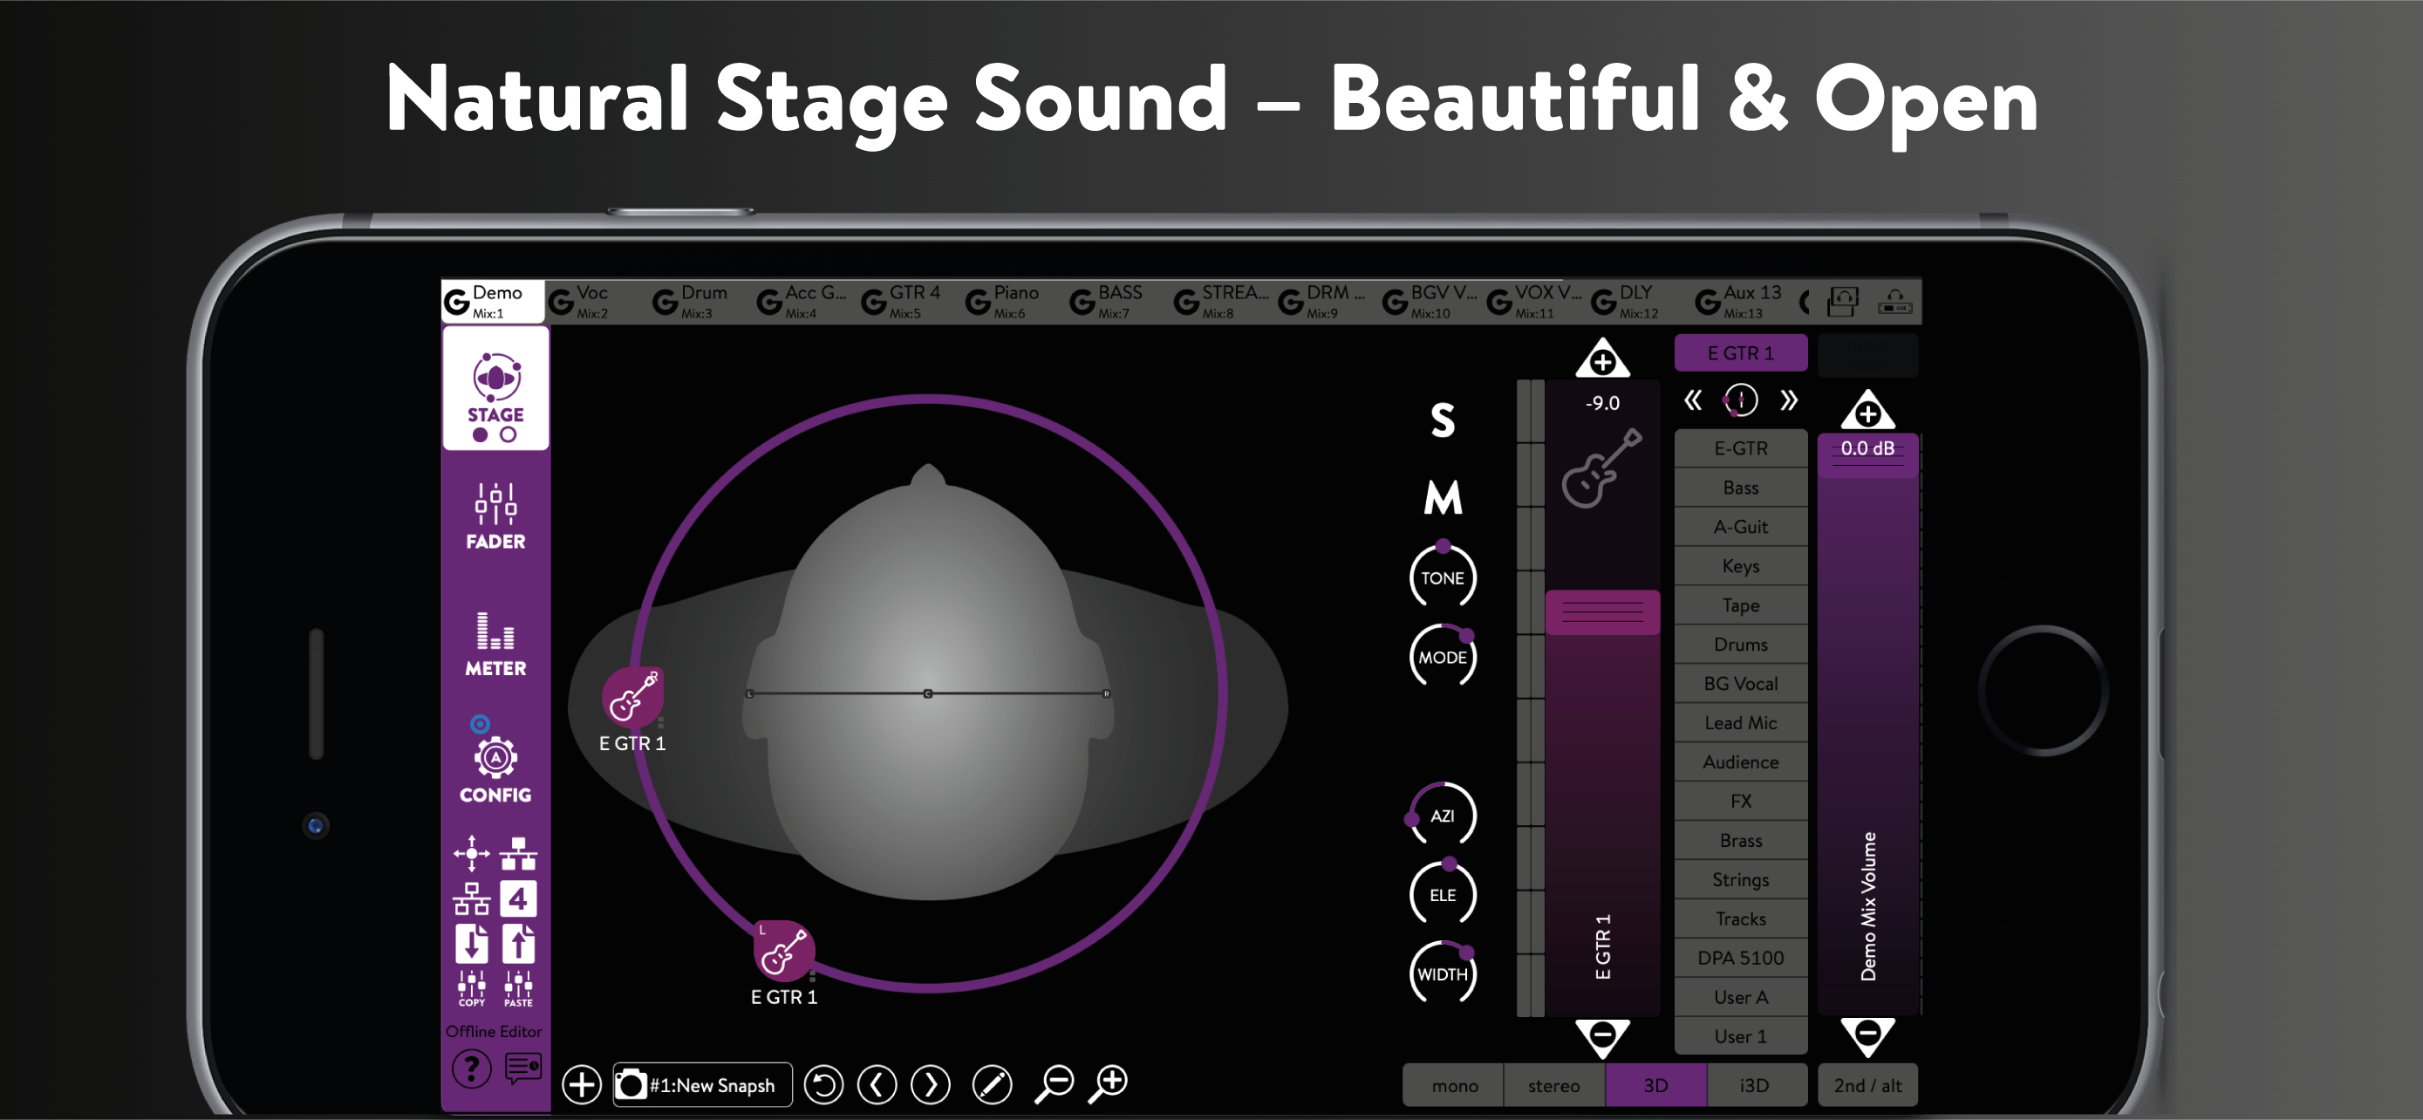This screenshot has width=2423, height=1120.
Task: Choose the Lead Mic preset in list
Action: (1740, 722)
